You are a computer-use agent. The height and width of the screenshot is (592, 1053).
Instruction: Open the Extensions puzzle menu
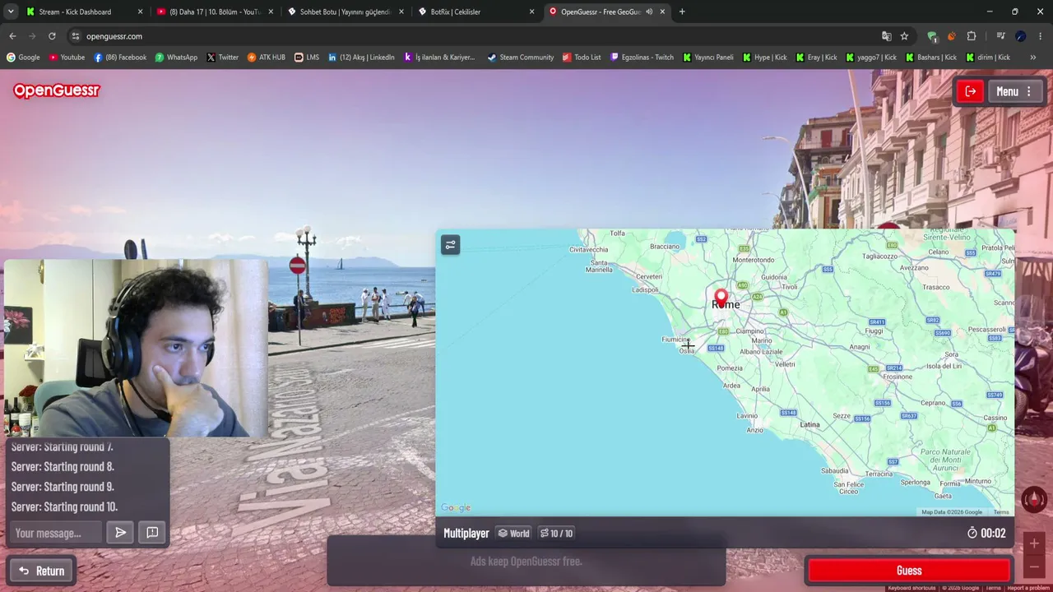click(972, 36)
